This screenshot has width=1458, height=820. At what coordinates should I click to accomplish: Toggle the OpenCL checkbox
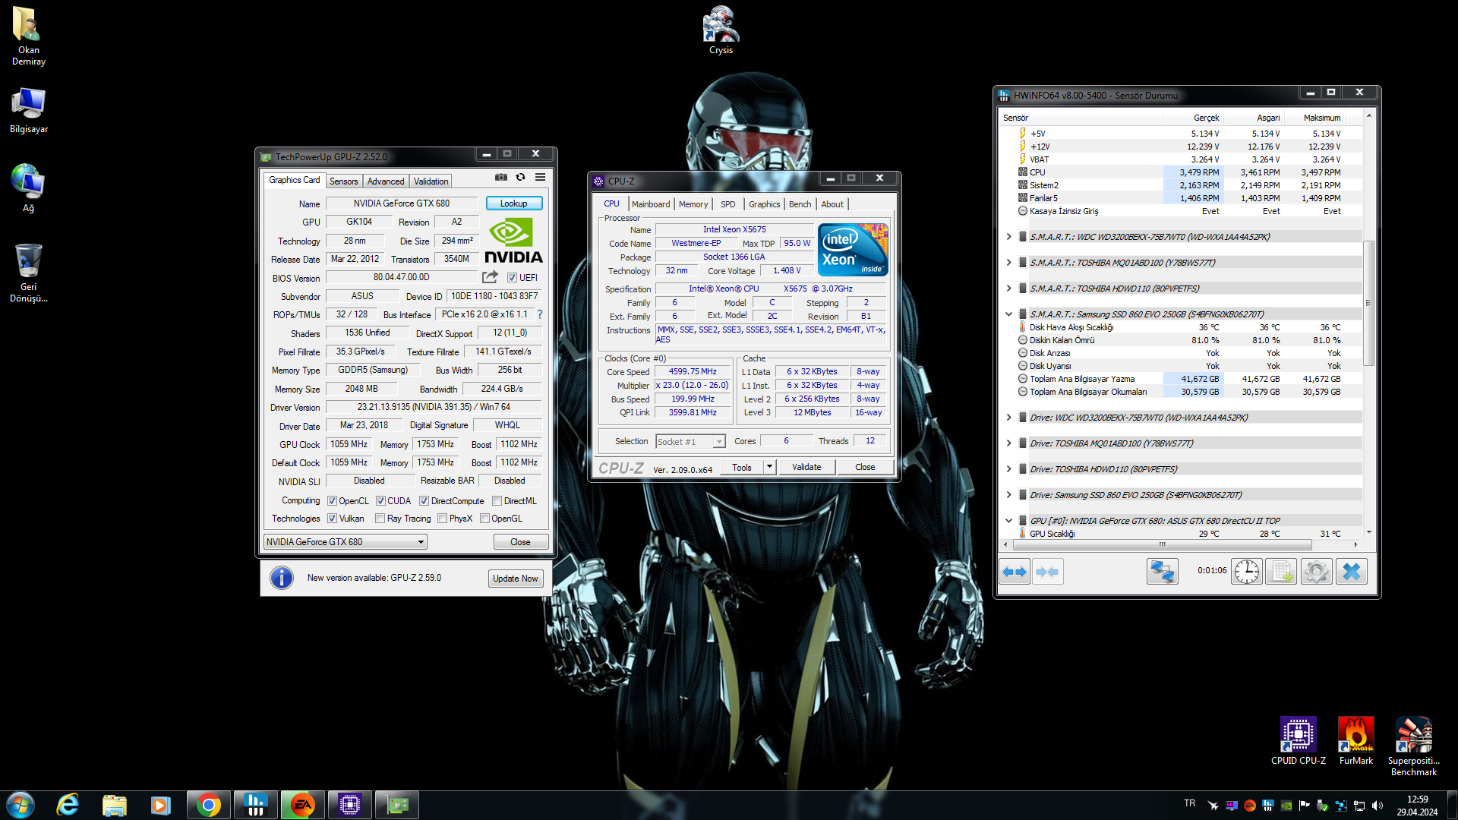pos(332,501)
